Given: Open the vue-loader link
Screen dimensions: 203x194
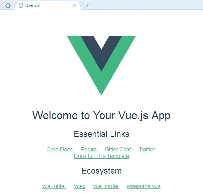Looking at the screenshot, I should coord(106,186).
